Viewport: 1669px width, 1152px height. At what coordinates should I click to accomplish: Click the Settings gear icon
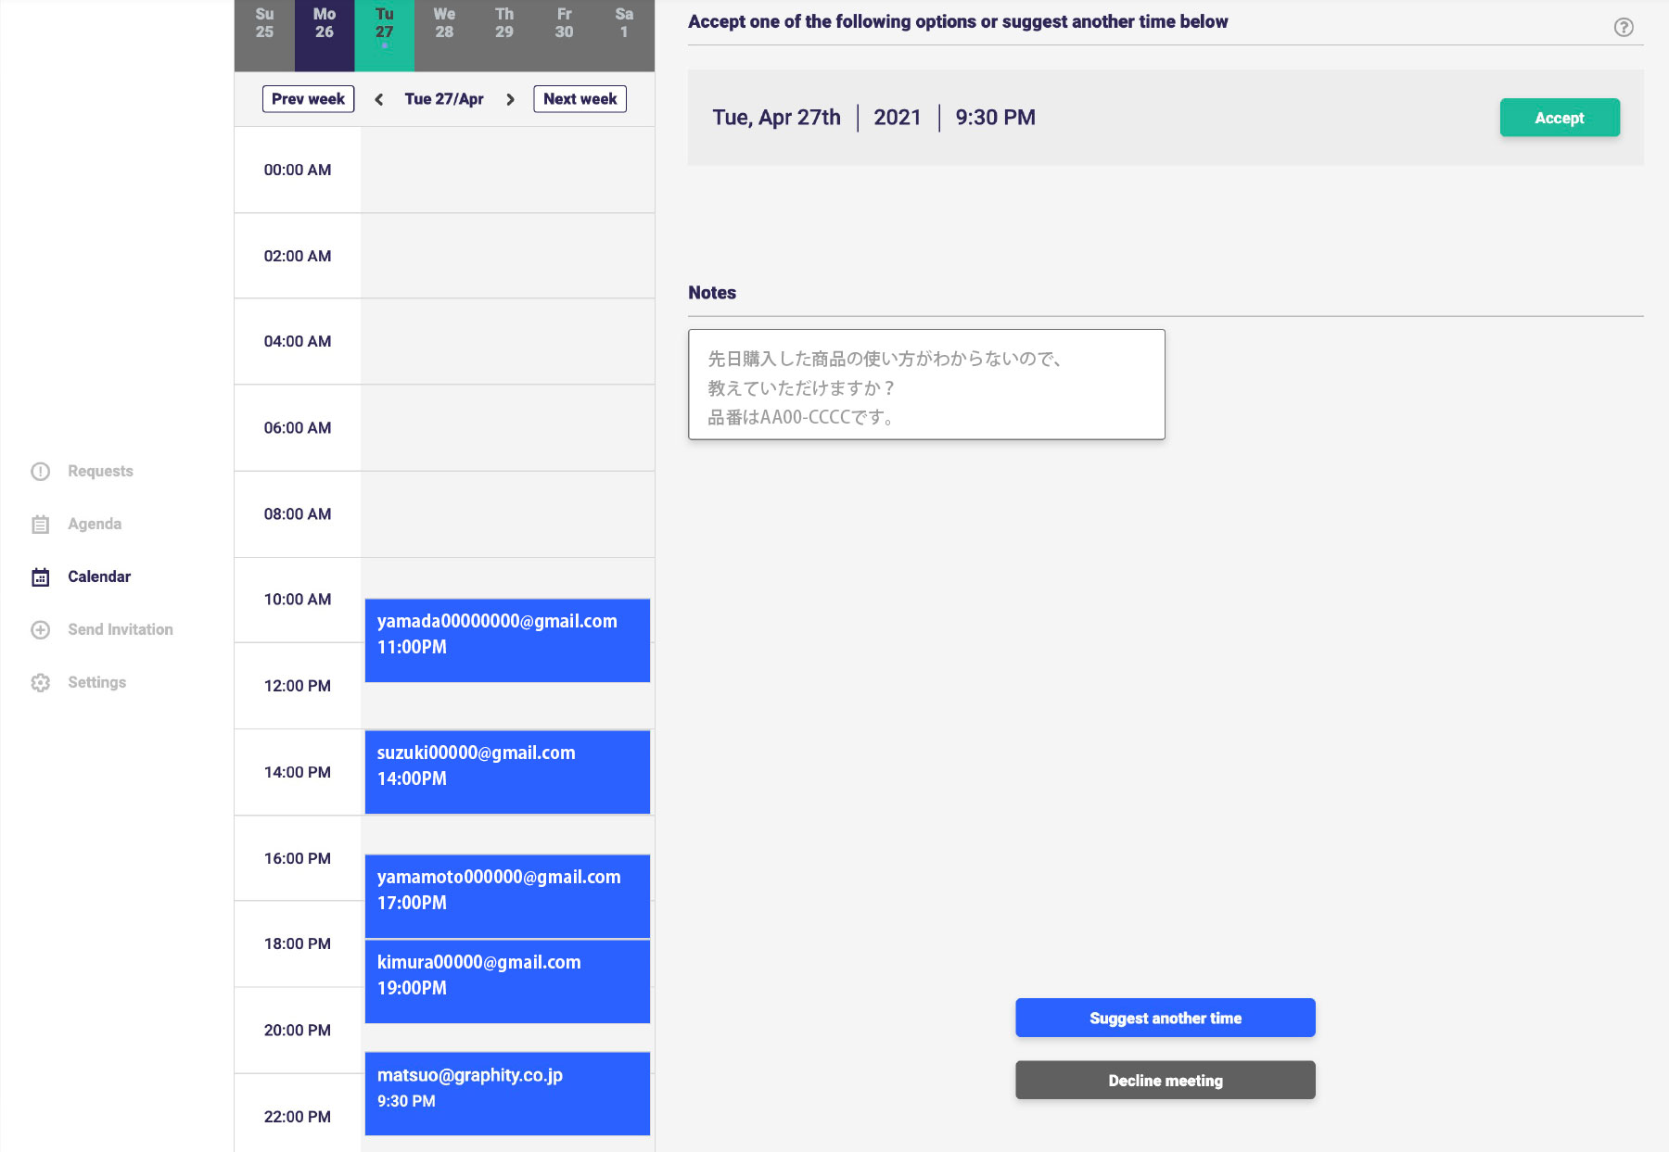coord(41,683)
